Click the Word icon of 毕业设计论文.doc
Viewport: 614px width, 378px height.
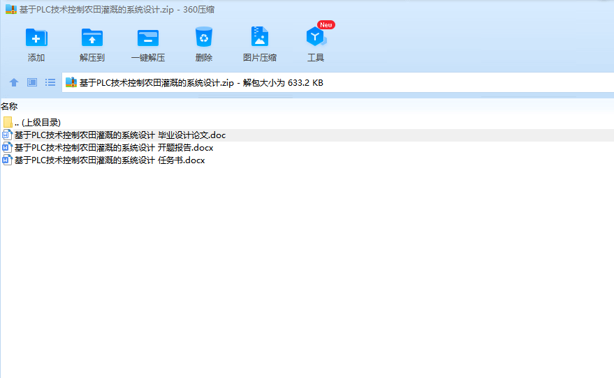pyautogui.click(x=7, y=135)
